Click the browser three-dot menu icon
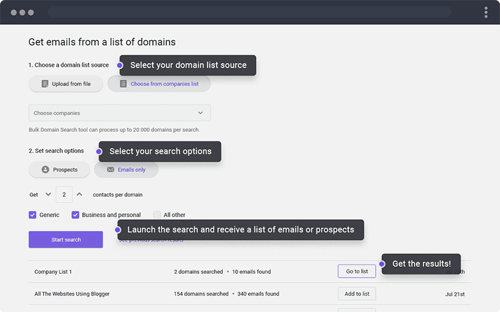The width and height of the screenshot is (500, 314). 486,12
